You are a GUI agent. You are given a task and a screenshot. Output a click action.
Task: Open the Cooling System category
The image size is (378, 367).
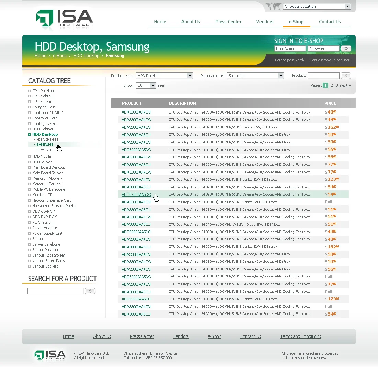tap(45, 123)
